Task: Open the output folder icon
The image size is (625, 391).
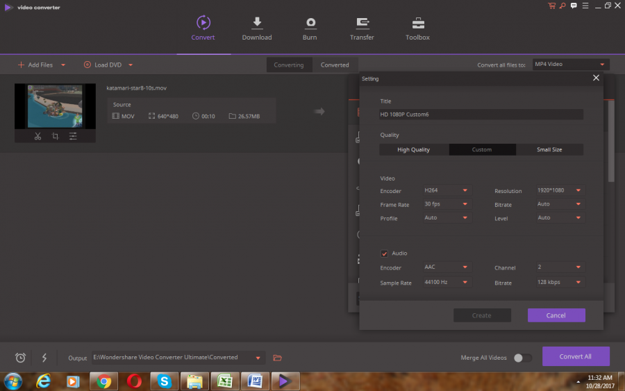Action: click(x=277, y=358)
